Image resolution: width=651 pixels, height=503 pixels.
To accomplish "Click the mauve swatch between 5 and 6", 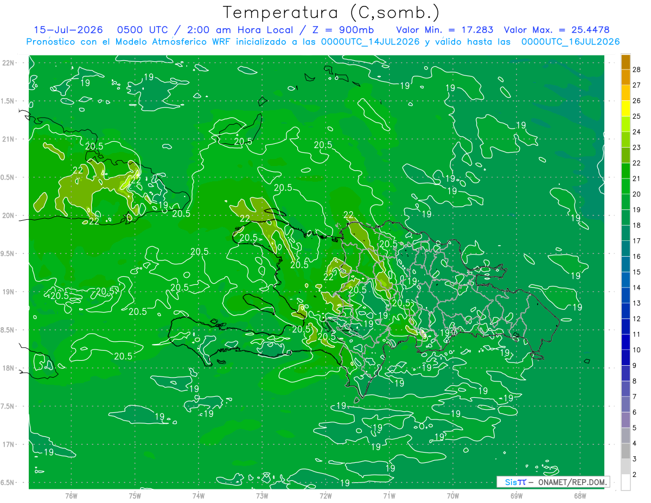I will tap(626, 420).
